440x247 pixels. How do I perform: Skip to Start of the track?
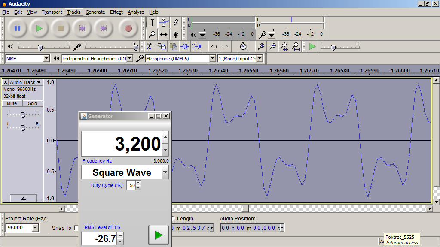point(82,28)
